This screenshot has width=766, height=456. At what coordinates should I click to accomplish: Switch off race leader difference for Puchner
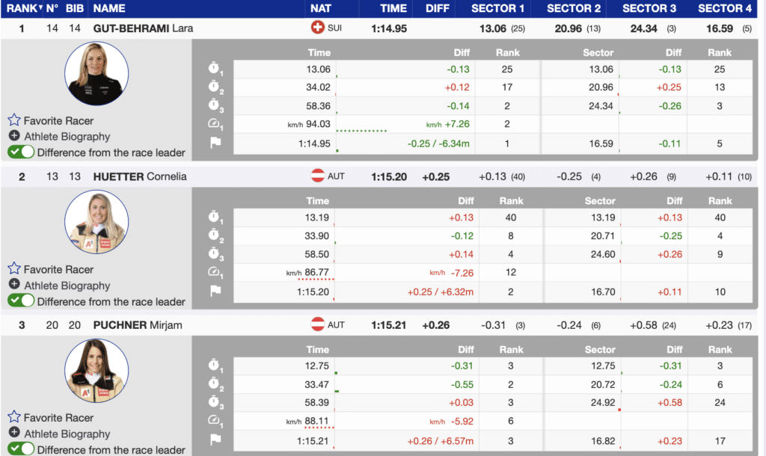[21, 449]
